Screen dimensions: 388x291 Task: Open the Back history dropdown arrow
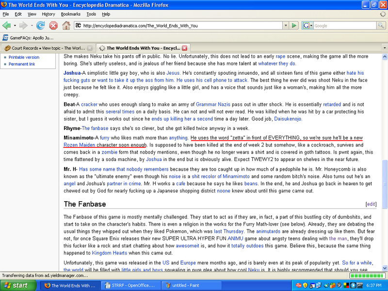click(x=15, y=26)
